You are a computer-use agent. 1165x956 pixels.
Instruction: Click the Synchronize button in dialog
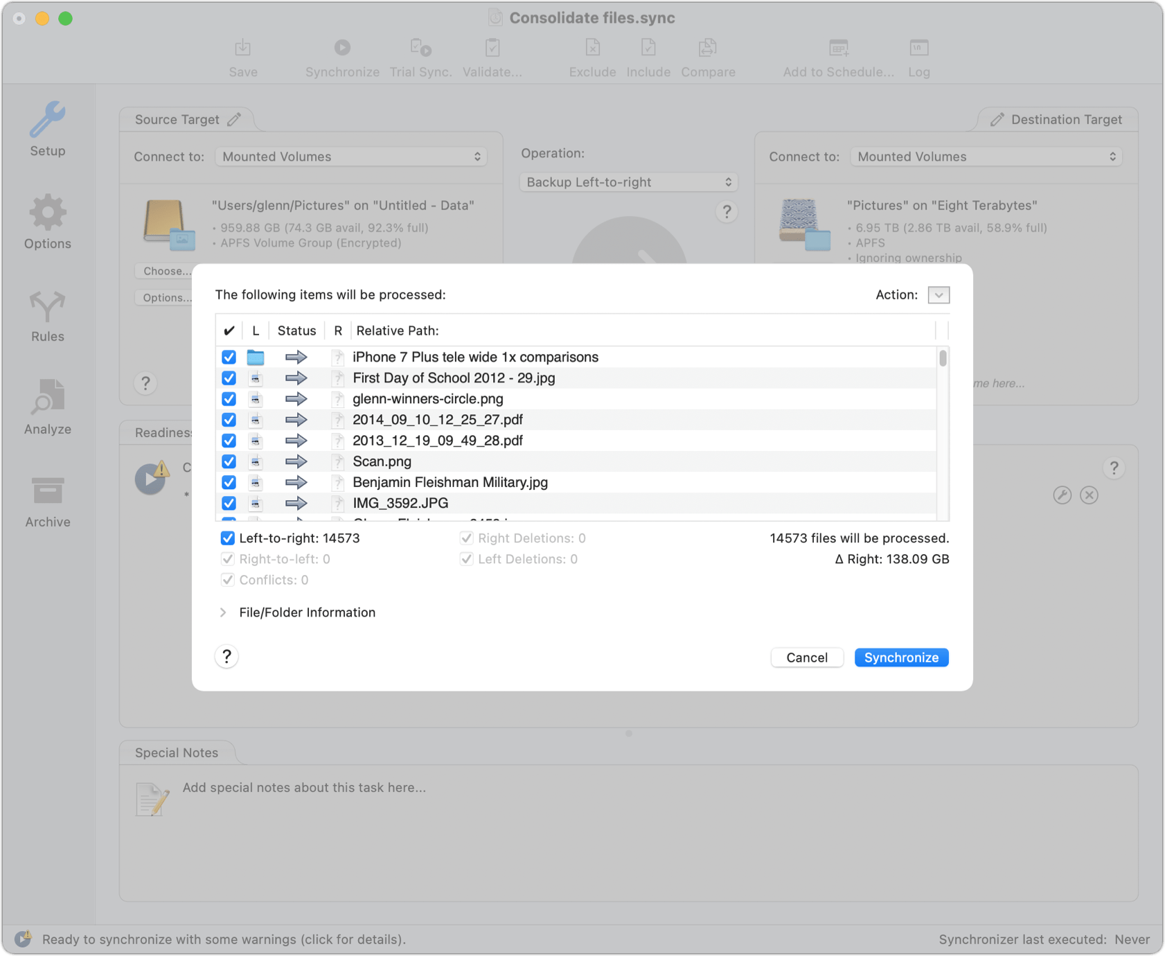pos(901,657)
